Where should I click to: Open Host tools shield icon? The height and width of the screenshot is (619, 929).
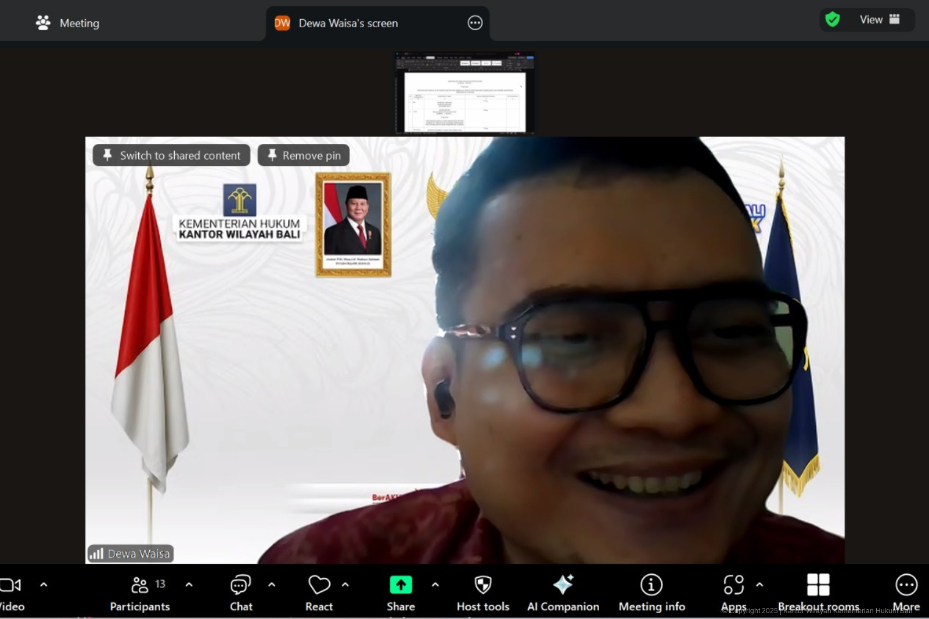482,585
